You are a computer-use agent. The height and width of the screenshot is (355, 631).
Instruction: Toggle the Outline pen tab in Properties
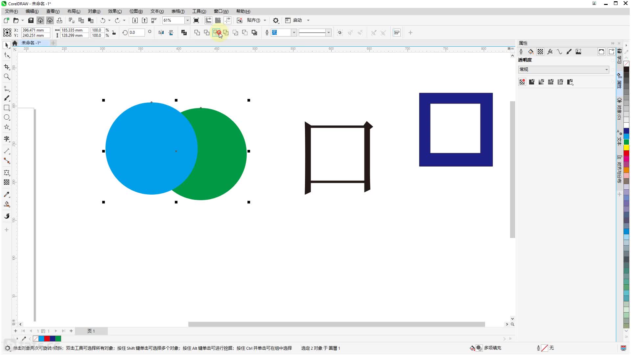[x=521, y=52]
